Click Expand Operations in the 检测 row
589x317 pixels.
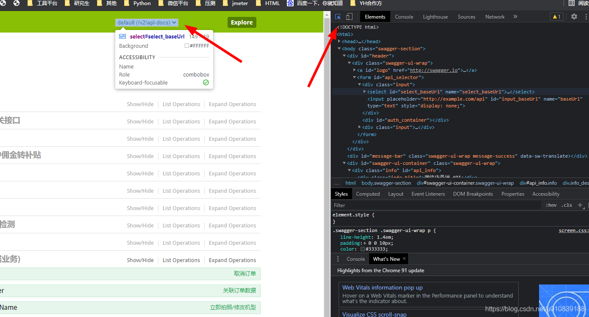tap(232, 225)
